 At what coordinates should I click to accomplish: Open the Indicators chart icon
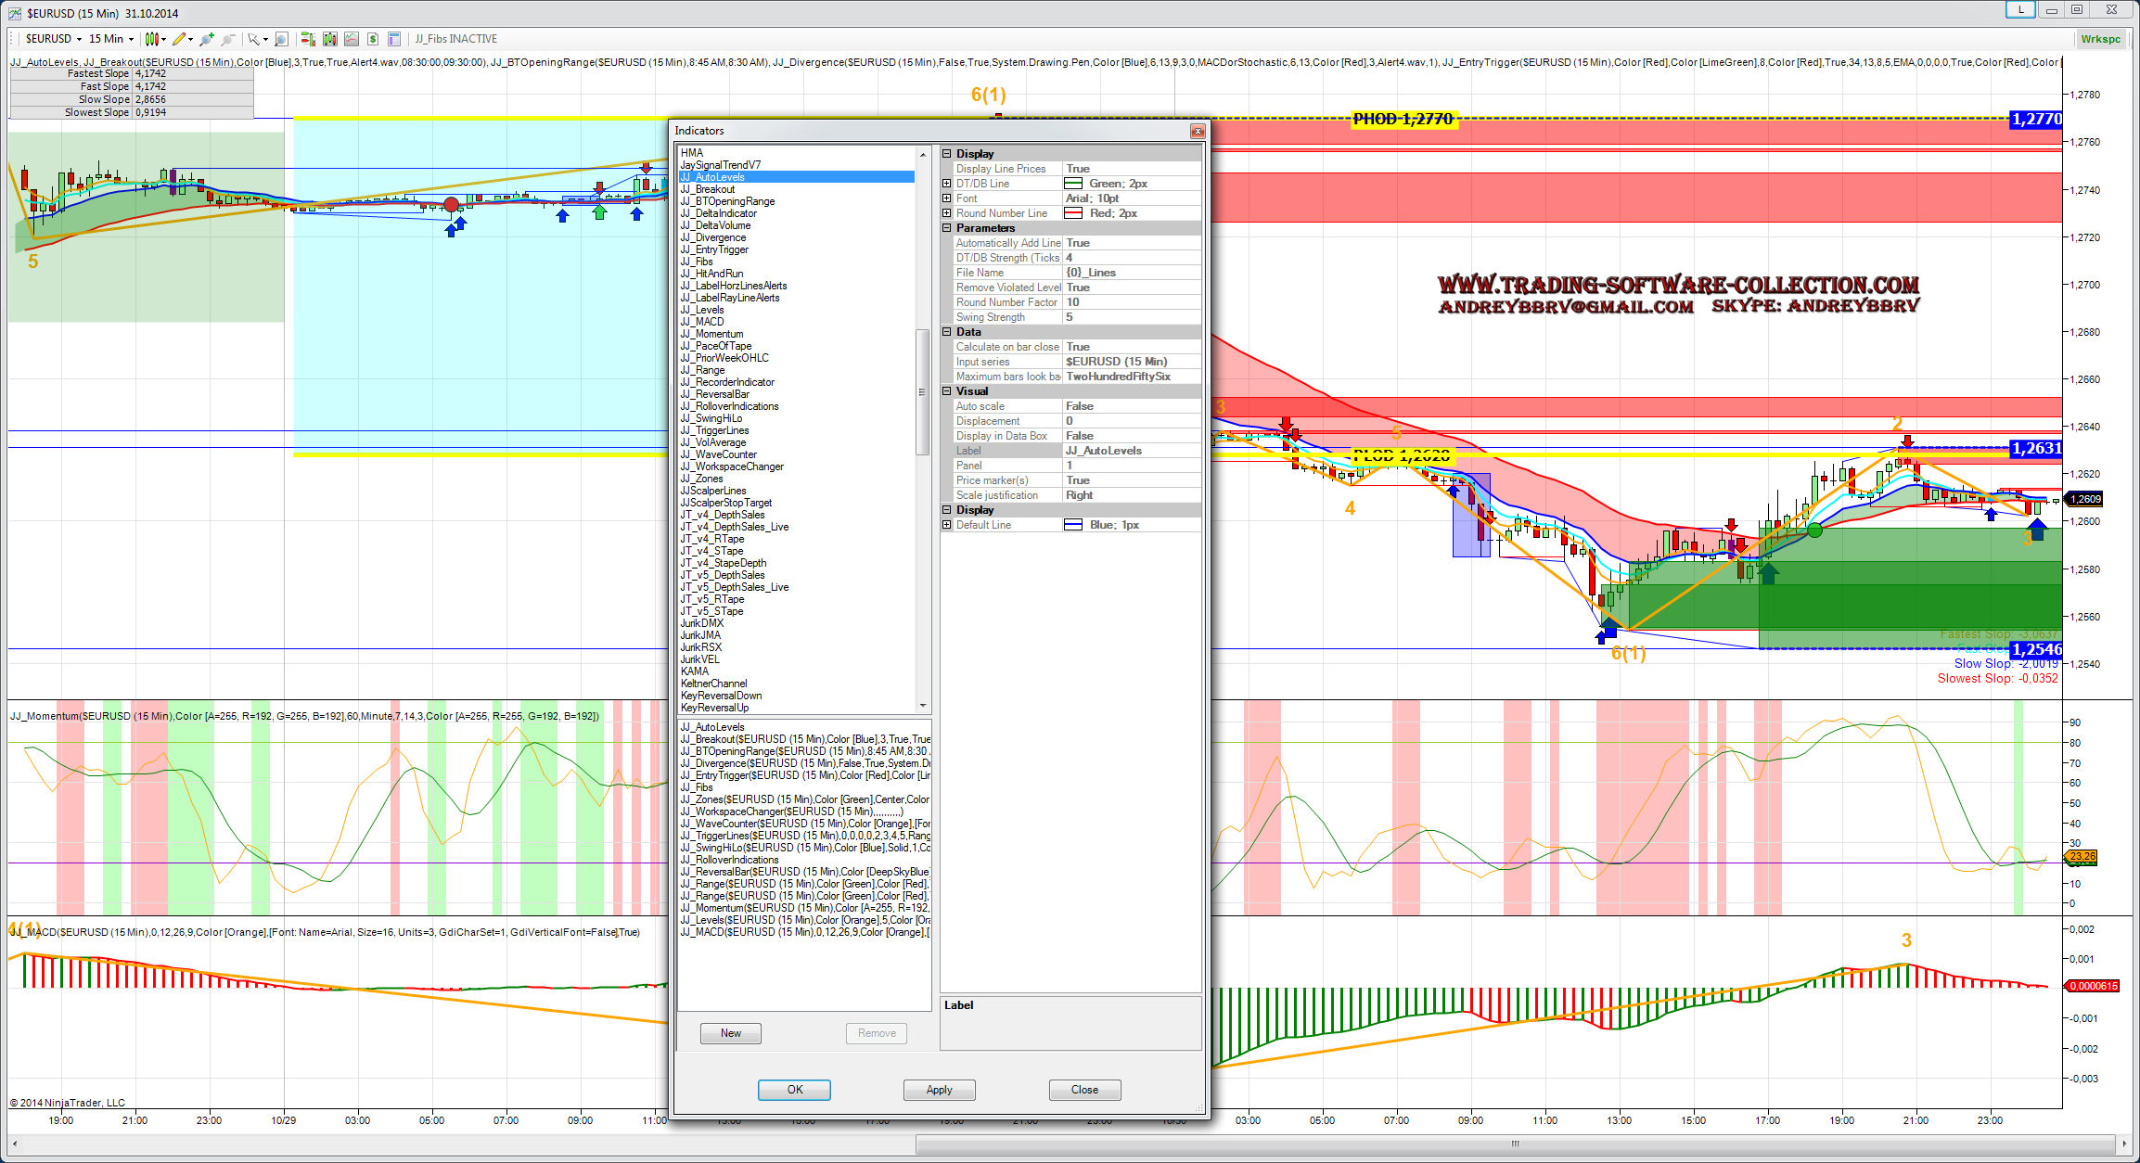tap(352, 39)
